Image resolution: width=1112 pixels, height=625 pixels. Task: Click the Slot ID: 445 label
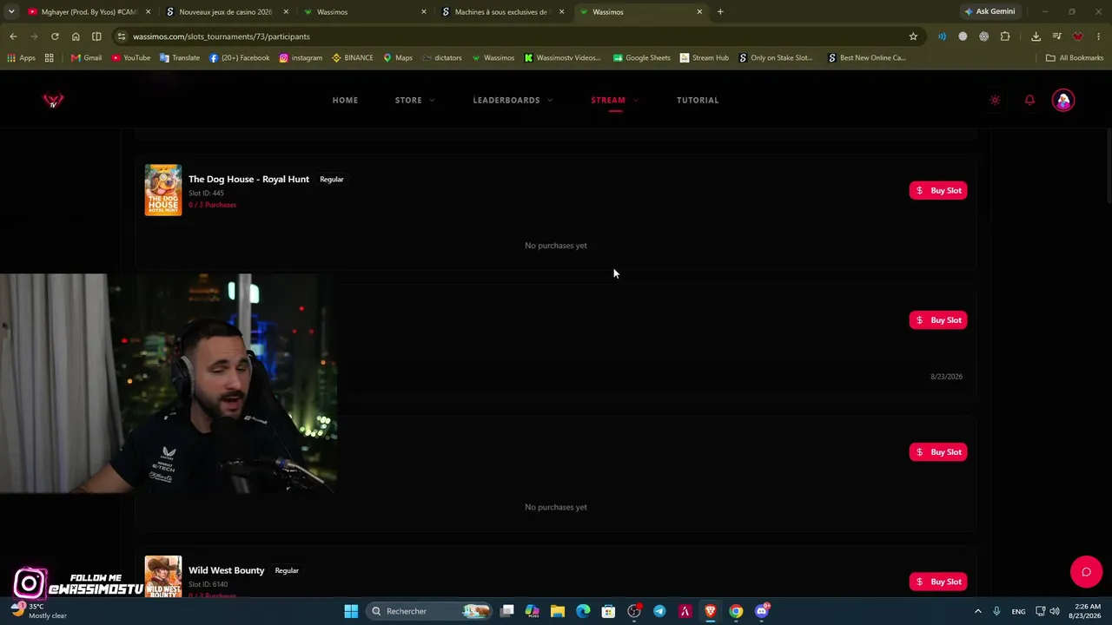point(206,194)
